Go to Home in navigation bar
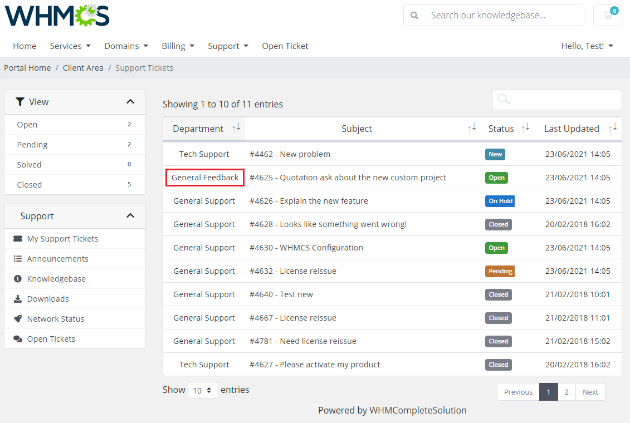This screenshot has width=630, height=423. coord(25,46)
